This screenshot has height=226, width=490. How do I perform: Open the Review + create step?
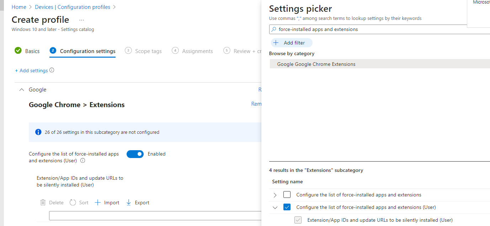click(242, 51)
